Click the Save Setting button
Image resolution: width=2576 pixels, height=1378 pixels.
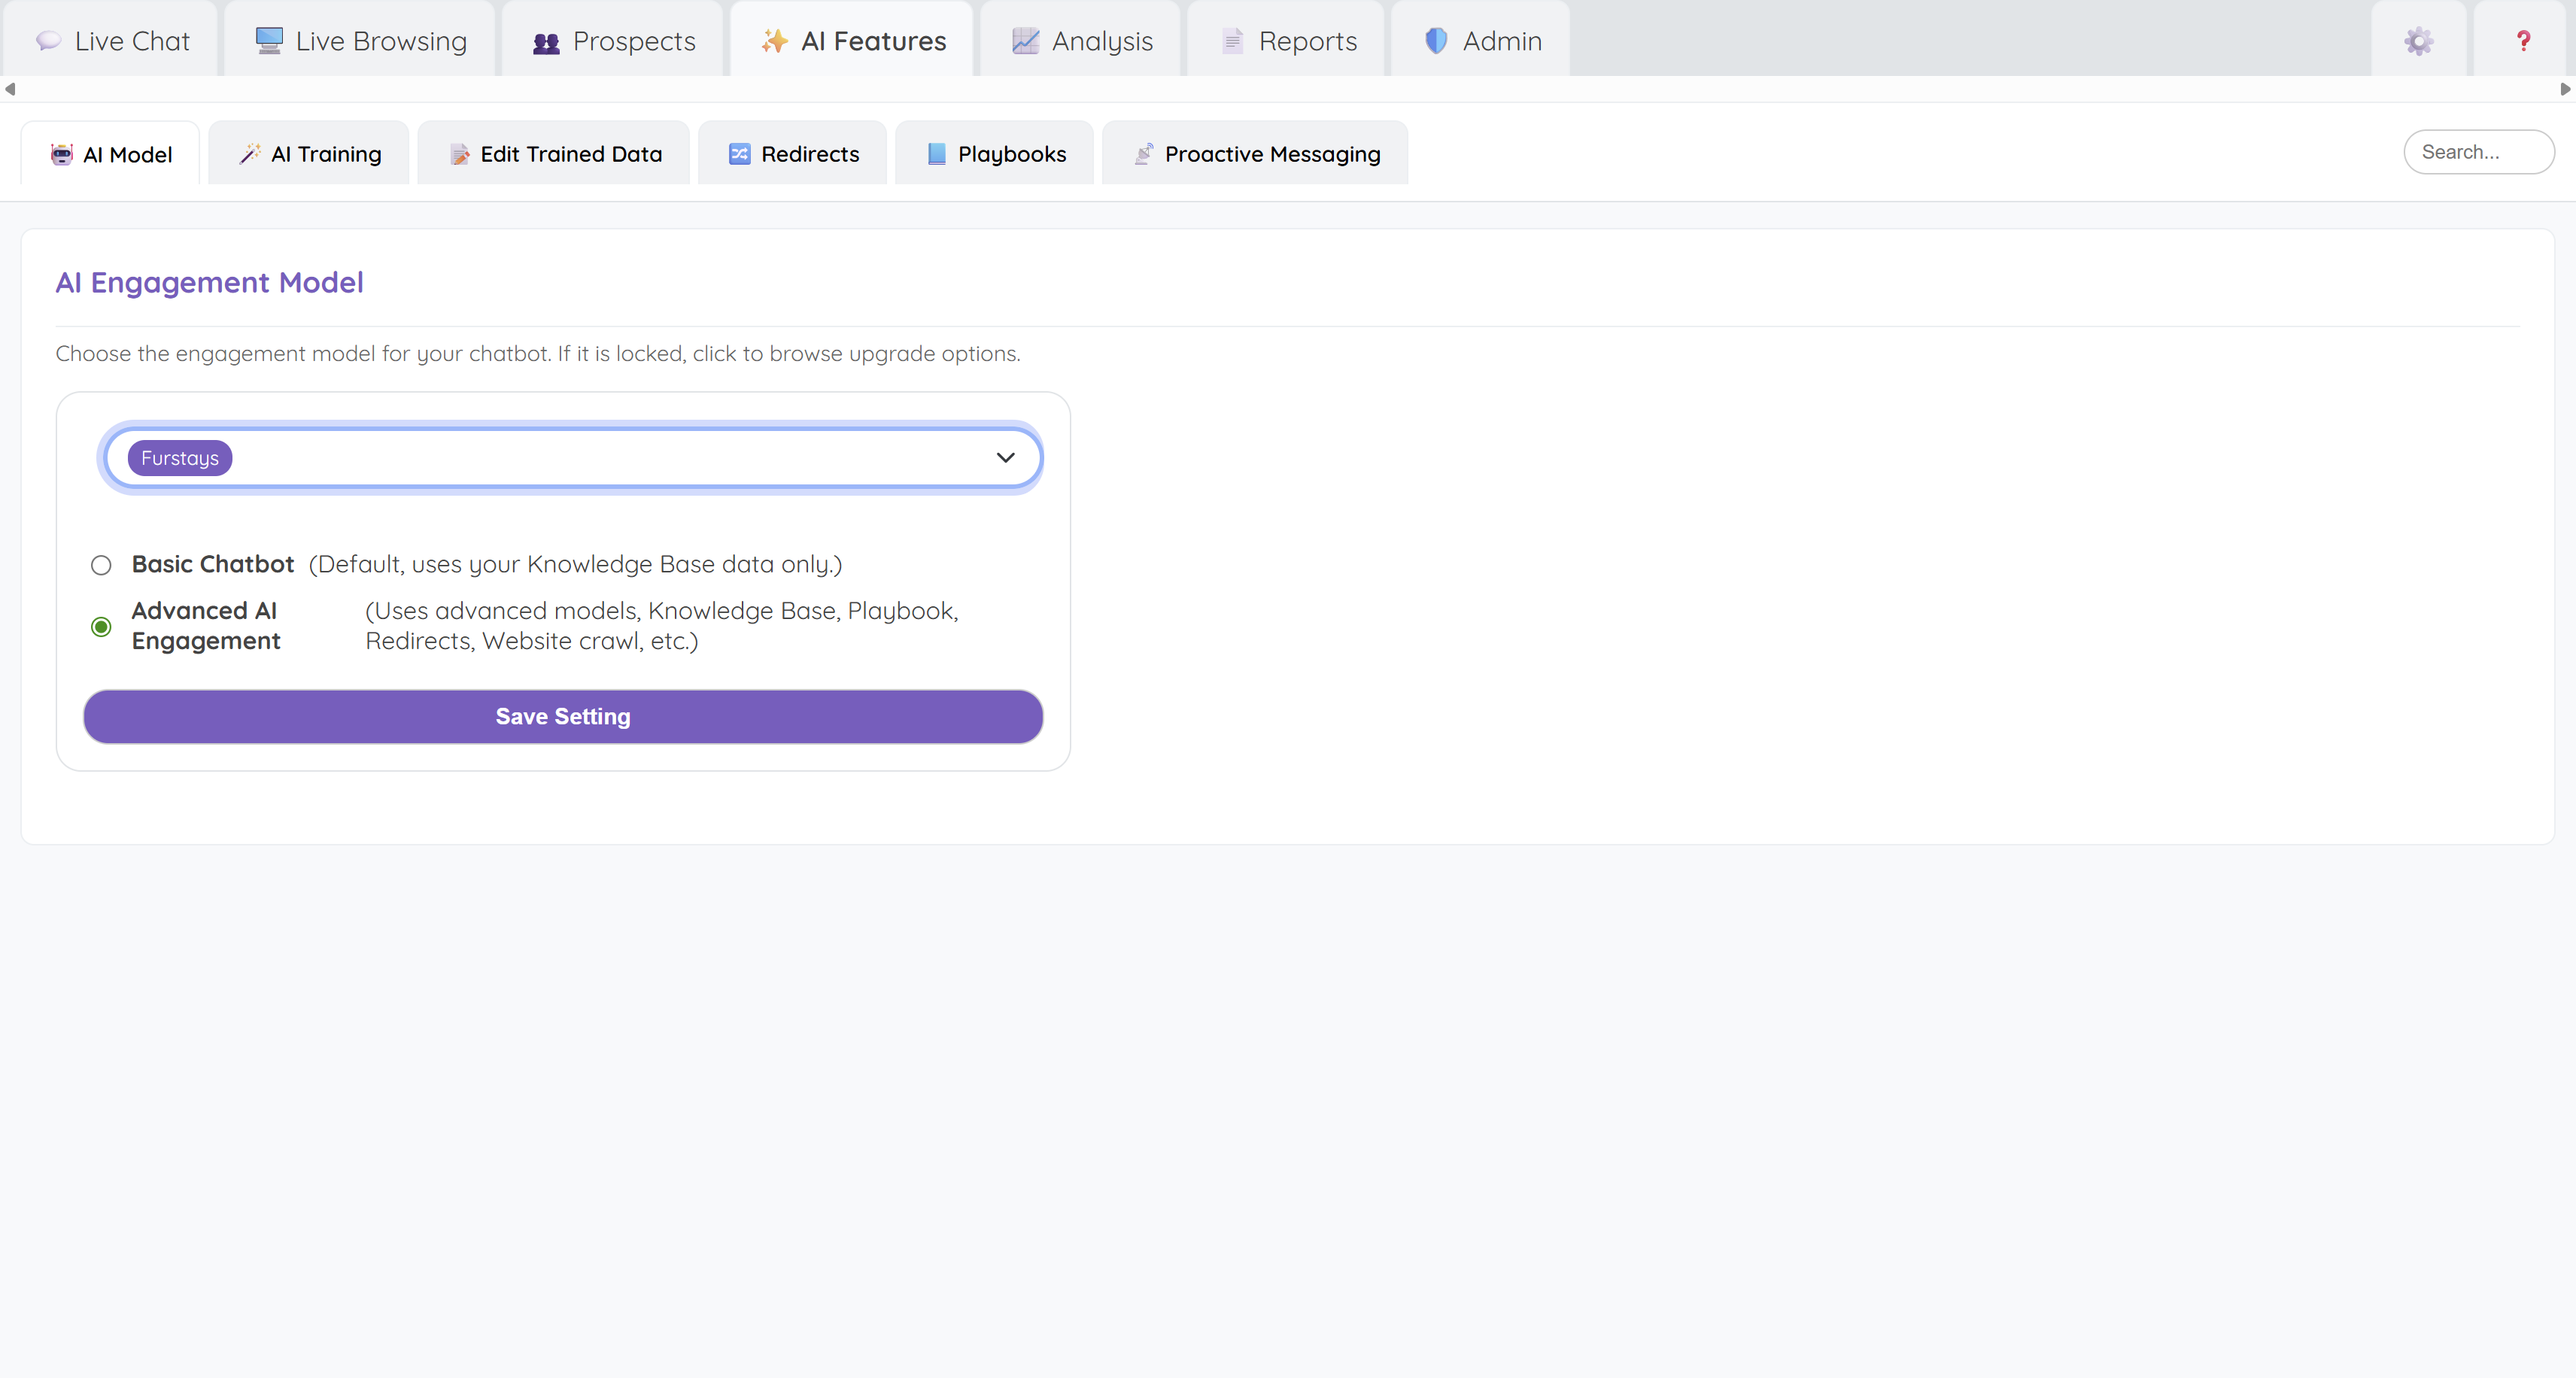point(562,716)
